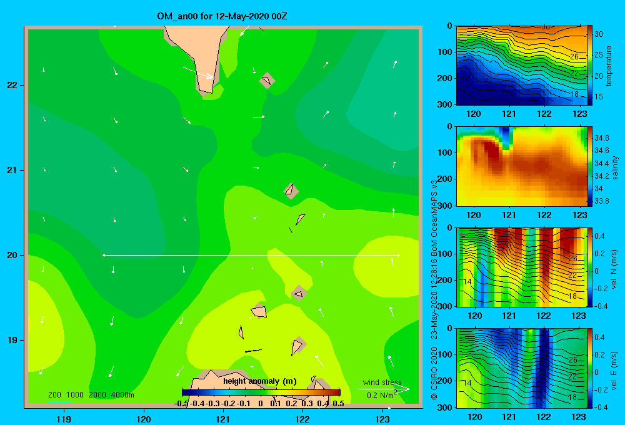
Task: Click the '200' bathymetry legend value
Action: coord(54,395)
